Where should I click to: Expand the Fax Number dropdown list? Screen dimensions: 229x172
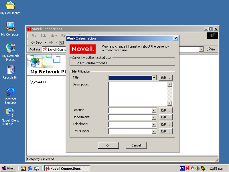point(154,131)
